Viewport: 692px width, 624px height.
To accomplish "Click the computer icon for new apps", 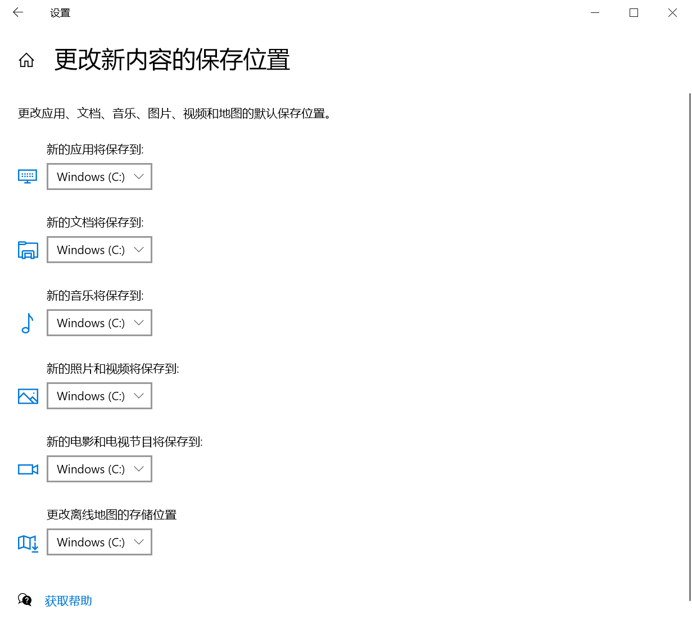I will 28,177.
